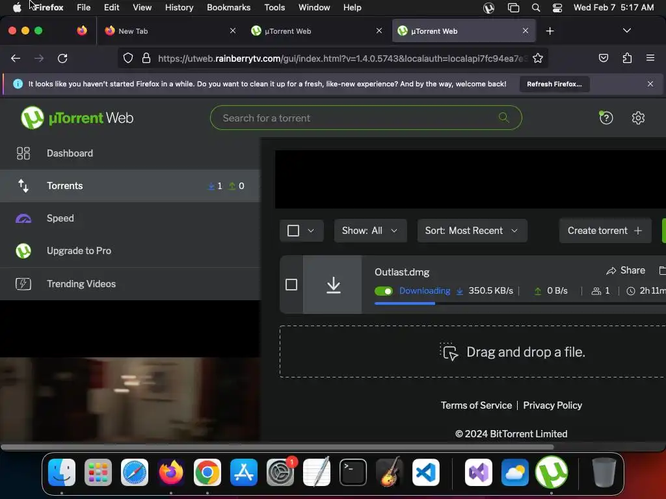
Task: Click the Share arrow icon for Outlast.dmg
Action: [x=611, y=271]
